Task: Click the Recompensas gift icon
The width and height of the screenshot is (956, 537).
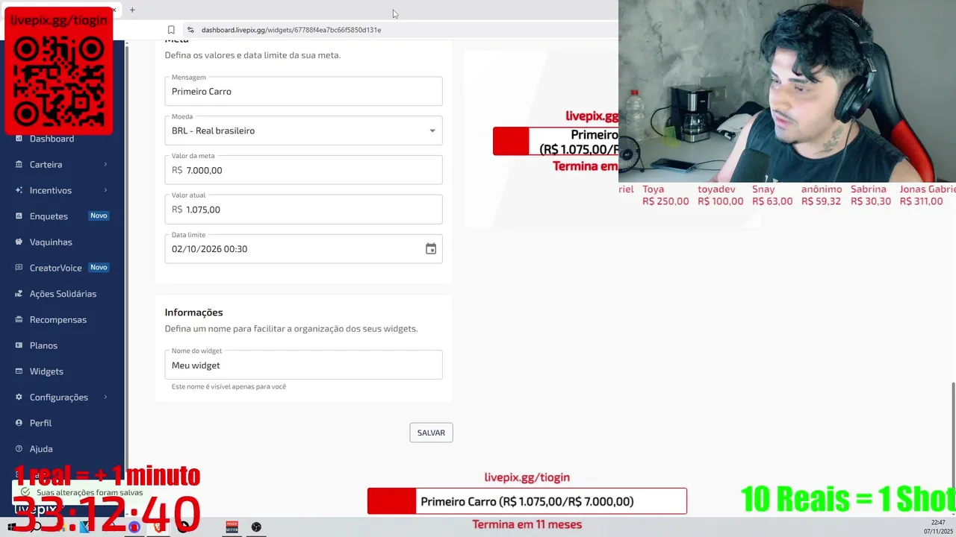Action: [19, 319]
